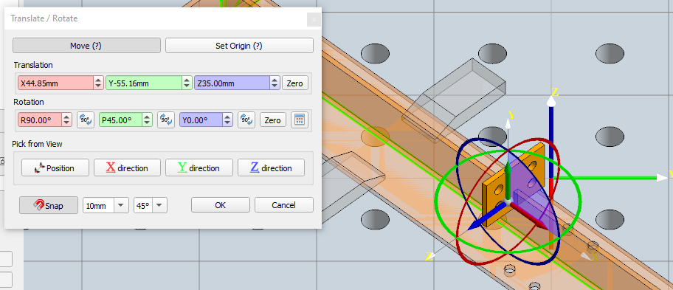Cancel the Translate / Rotate dialog
Screen dimensions: 673x290
coord(283,205)
